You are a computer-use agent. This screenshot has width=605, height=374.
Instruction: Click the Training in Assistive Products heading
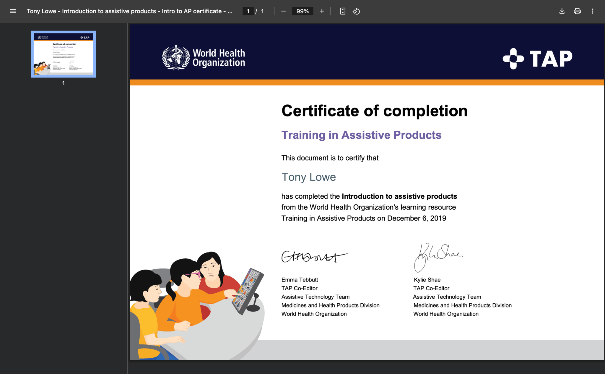coord(361,135)
